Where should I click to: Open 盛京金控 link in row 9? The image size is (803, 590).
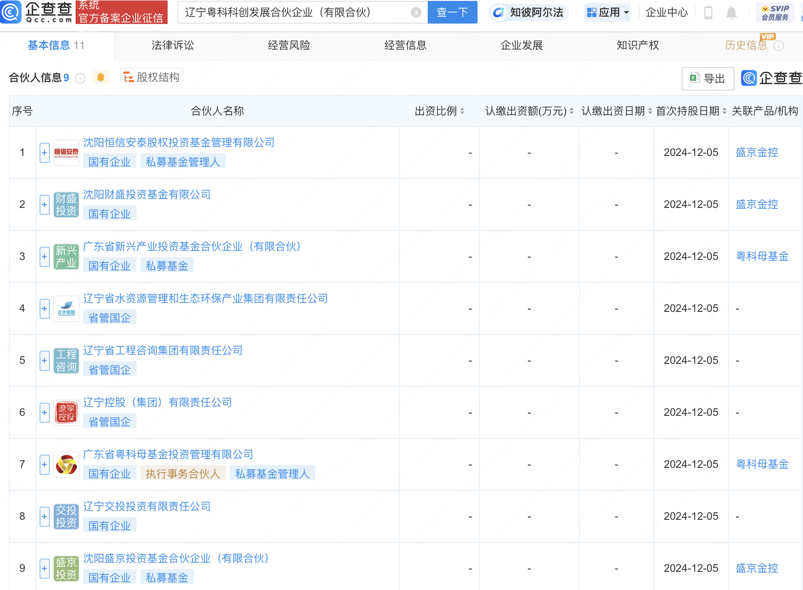[757, 568]
